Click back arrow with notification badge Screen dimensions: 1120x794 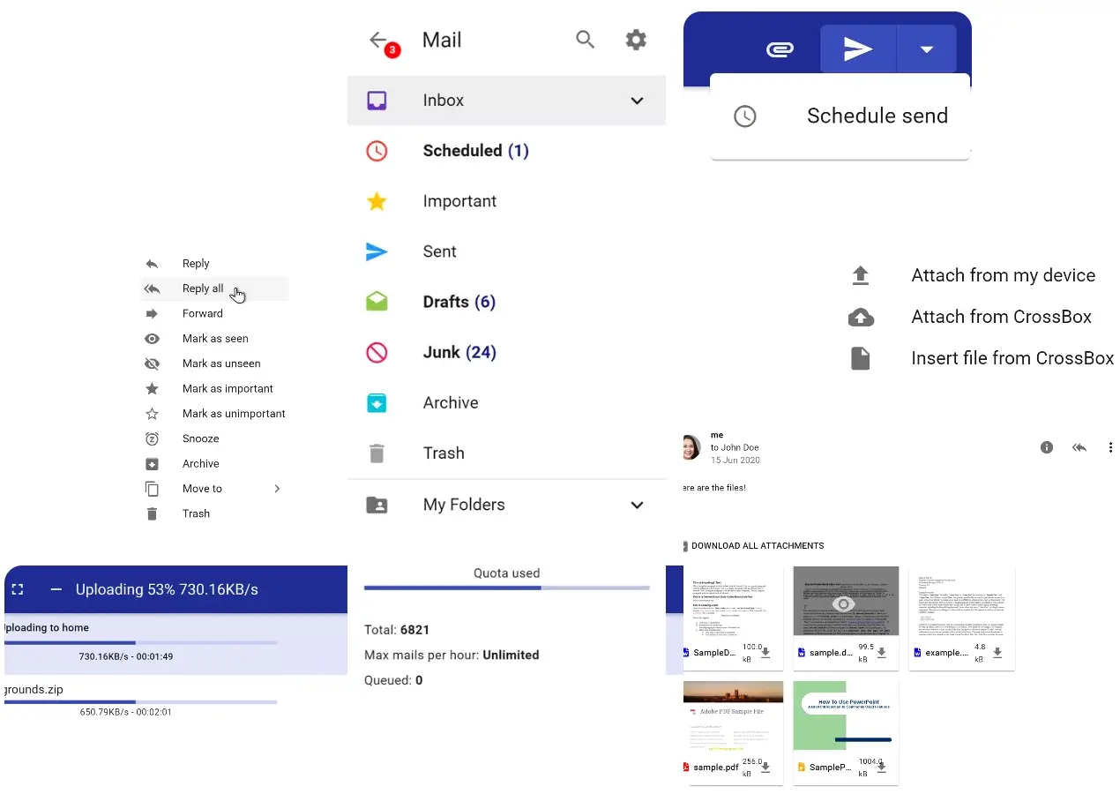point(379,41)
